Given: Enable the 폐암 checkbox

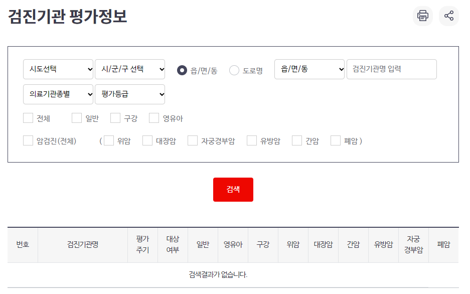Looking at the screenshot, I should pos(335,140).
